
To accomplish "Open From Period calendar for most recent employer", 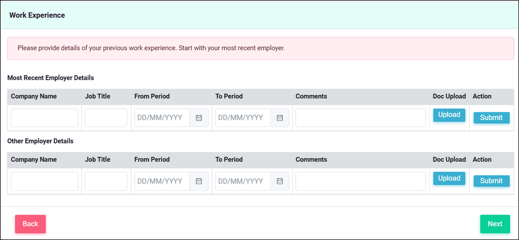I will [x=199, y=118].
